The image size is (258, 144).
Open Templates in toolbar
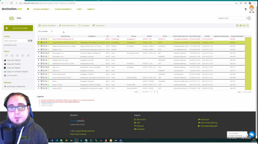tap(84, 25)
